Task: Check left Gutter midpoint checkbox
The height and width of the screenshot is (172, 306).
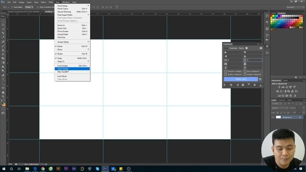Action: [x=226, y=75]
